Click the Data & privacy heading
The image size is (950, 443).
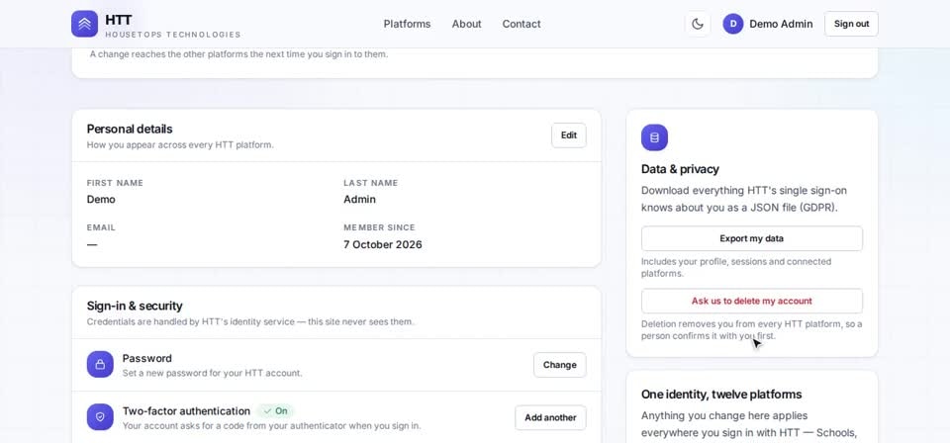tap(681, 169)
